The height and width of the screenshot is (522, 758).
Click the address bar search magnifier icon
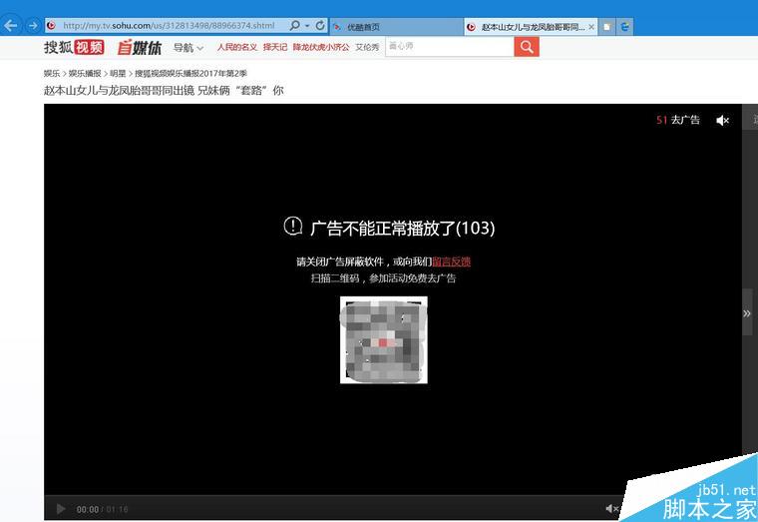point(294,25)
